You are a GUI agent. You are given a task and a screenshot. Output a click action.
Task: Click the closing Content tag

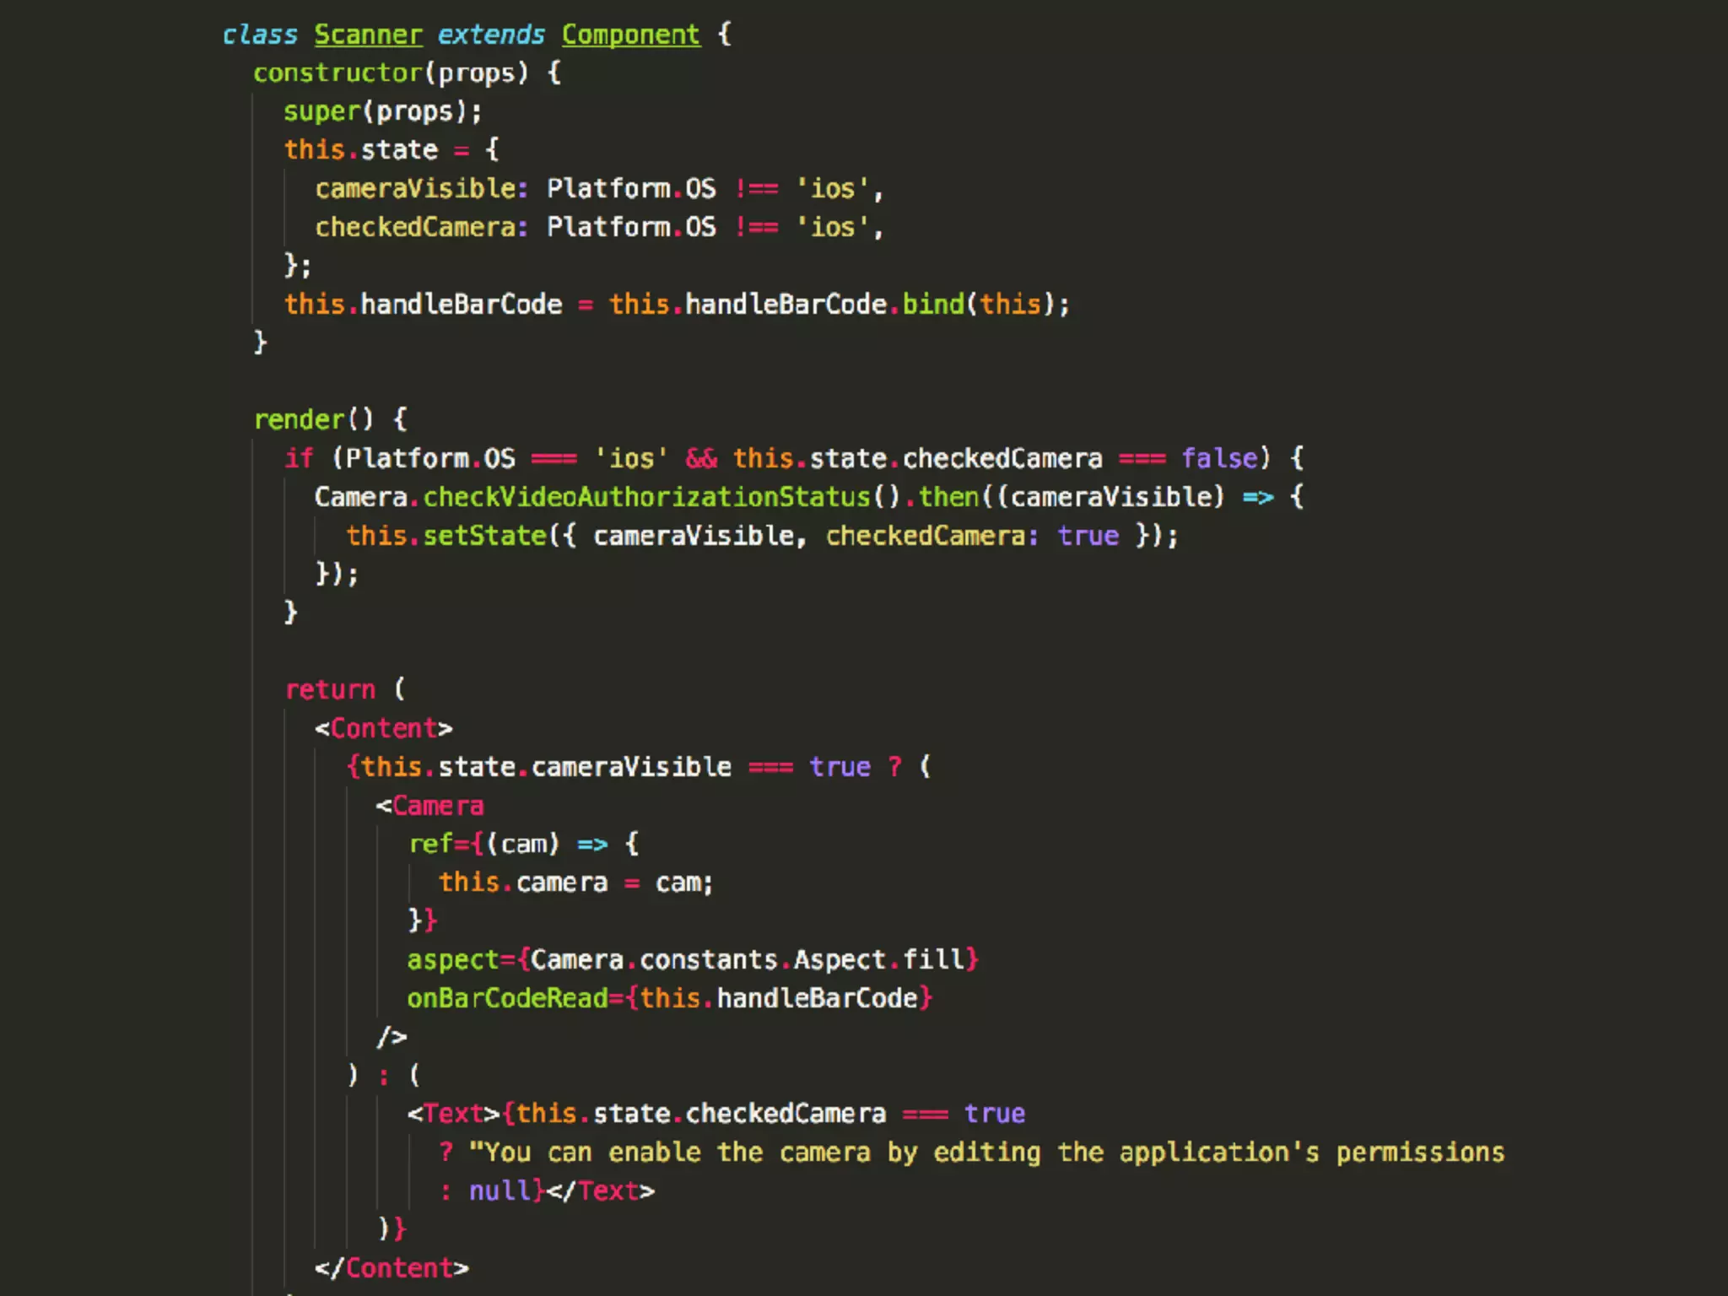pos(391,1268)
